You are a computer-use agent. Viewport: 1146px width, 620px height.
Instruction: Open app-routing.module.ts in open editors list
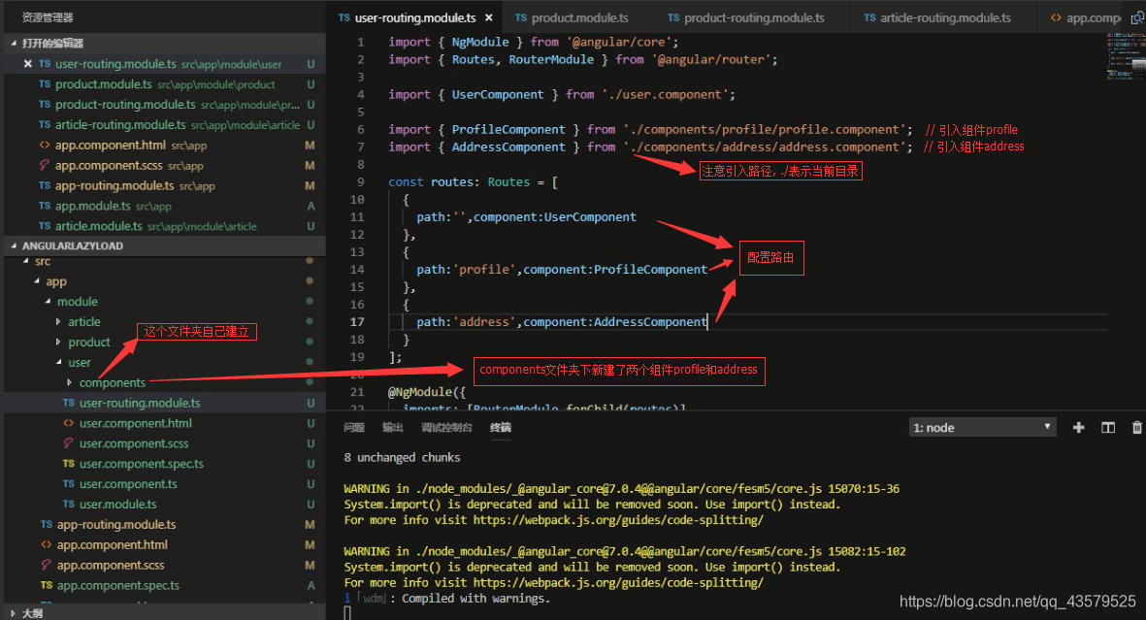(x=164, y=186)
